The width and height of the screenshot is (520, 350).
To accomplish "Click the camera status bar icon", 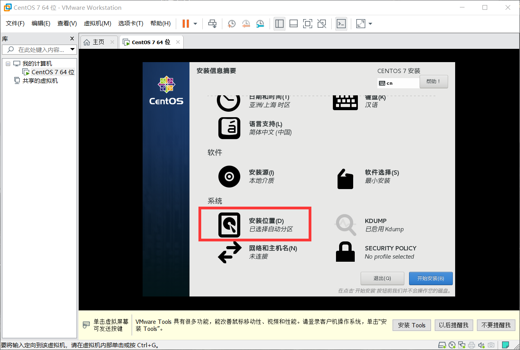I will point(491,345).
